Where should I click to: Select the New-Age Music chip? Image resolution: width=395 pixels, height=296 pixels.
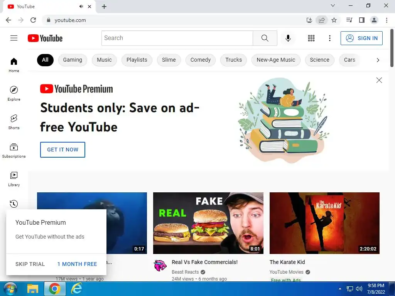click(276, 60)
